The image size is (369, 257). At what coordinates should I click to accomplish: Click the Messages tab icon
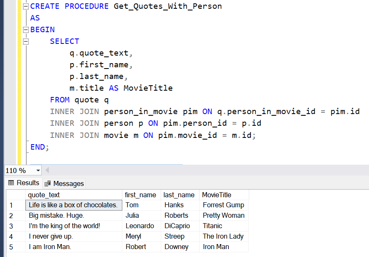(48, 183)
